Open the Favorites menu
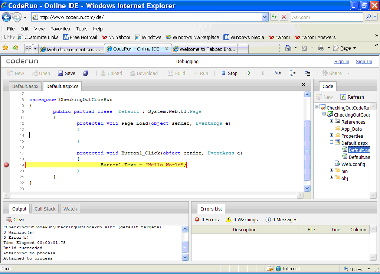380x274 pixels. tap(60, 29)
